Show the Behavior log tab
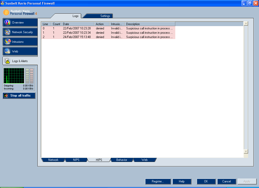Screen dimensions: 259x188 tap(121, 160)
